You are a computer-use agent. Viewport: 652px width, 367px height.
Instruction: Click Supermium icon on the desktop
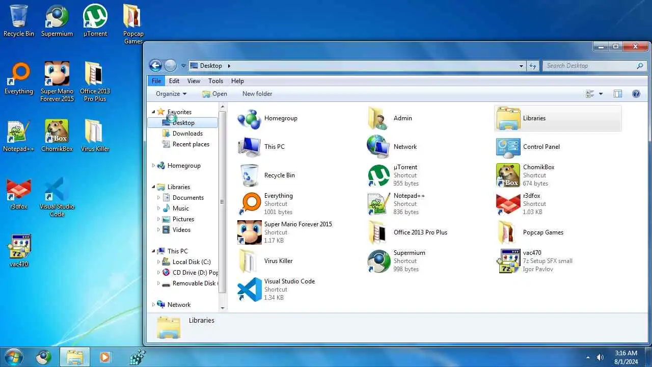(x=57, y=16)
